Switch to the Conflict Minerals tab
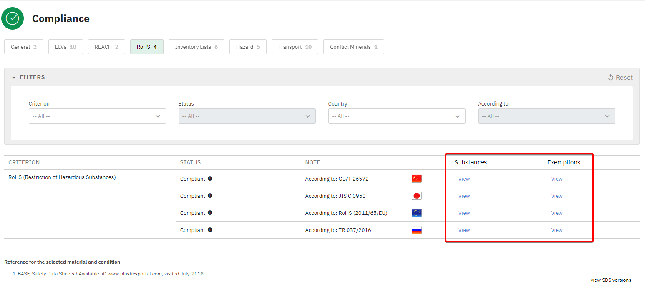 353,47
